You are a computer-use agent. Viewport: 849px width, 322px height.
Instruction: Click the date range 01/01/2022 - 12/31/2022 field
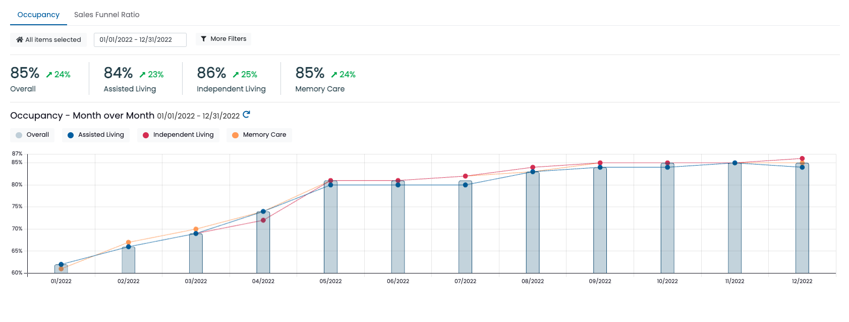click(x=140, y=40)
